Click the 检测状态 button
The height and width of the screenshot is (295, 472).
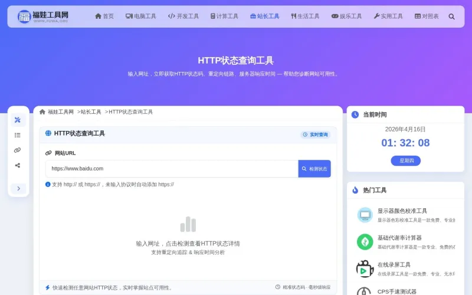pyautogui.click(x=314, y=169)
